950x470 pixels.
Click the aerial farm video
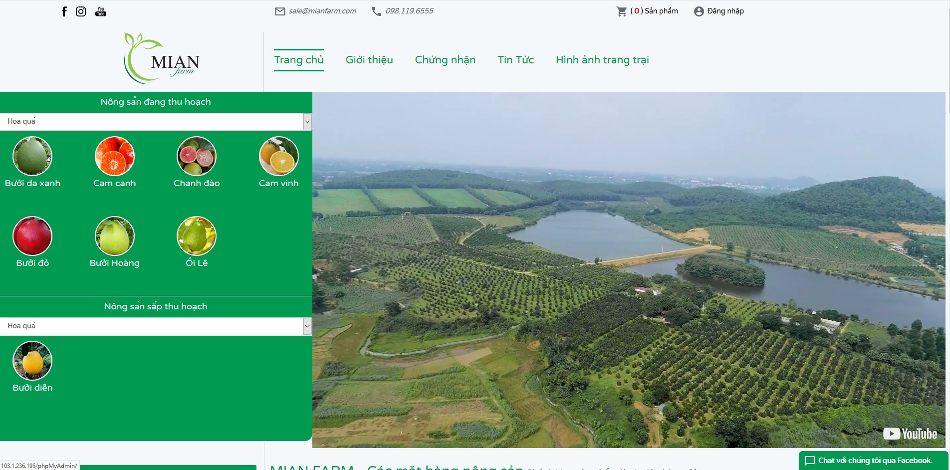coord(629,270)
